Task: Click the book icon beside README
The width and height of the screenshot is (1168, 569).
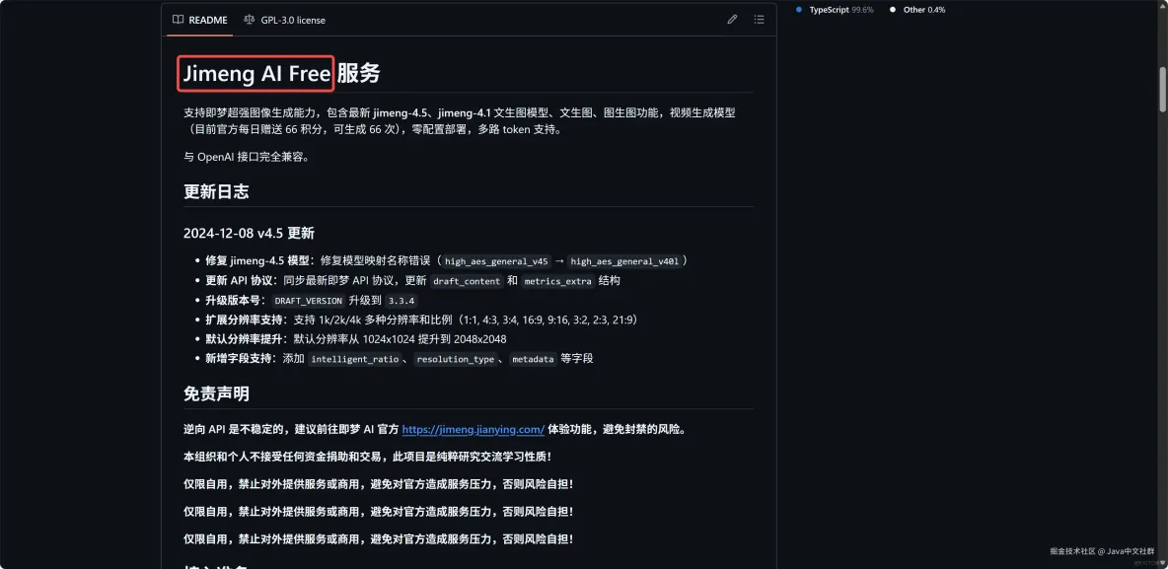Action: tap(179, 19)
